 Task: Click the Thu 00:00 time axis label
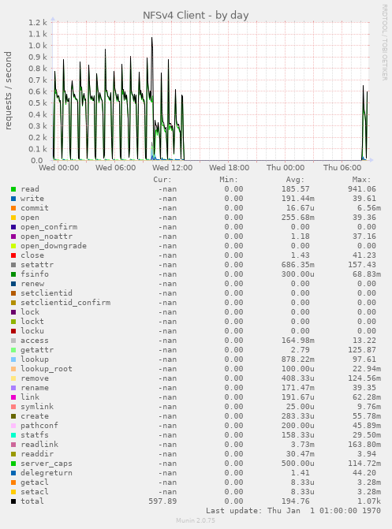(286, 168)
